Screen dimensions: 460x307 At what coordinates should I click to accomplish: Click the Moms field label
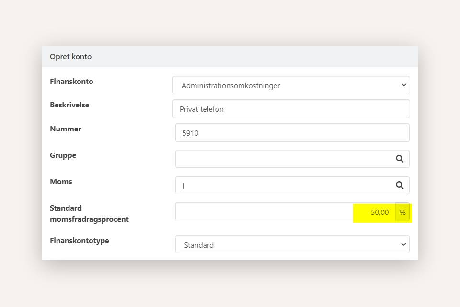pyautogui.click(x=61, y=182)
